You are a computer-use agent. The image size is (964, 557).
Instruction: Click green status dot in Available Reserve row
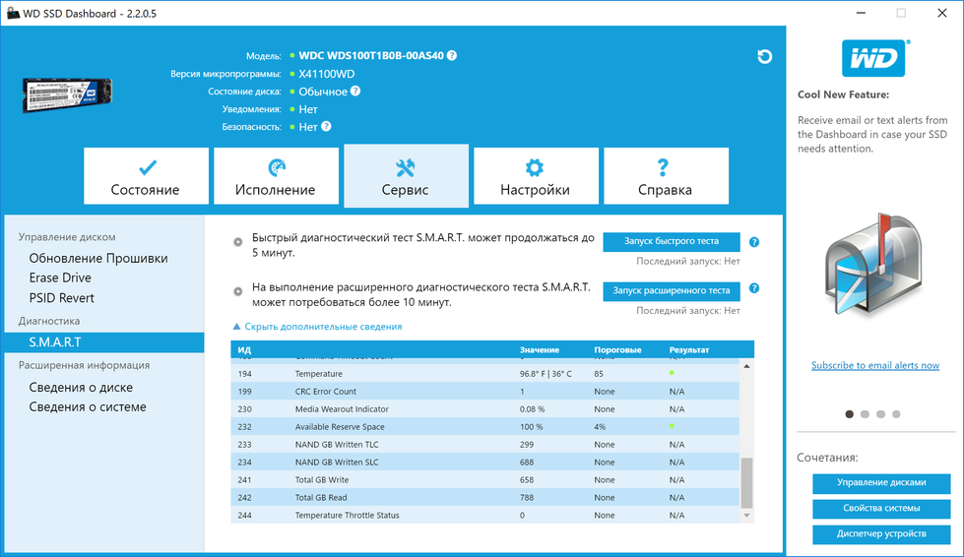(x=672, y=425)
